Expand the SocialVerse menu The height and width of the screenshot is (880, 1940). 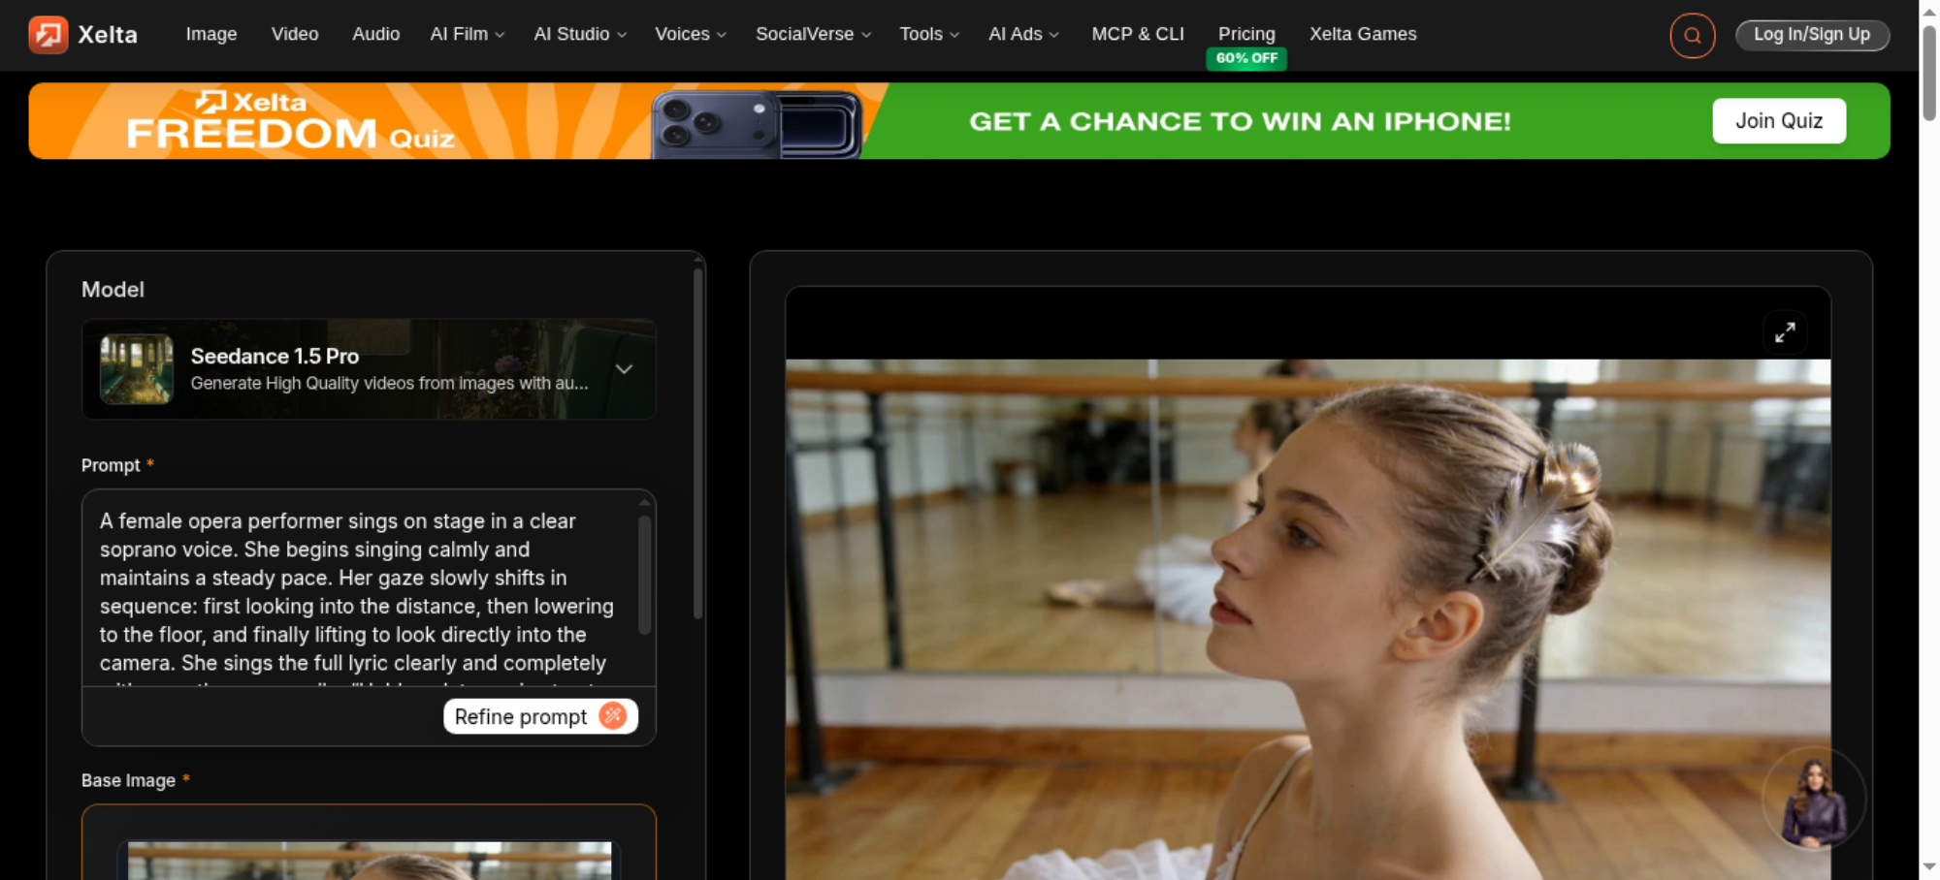coord(814,34)
